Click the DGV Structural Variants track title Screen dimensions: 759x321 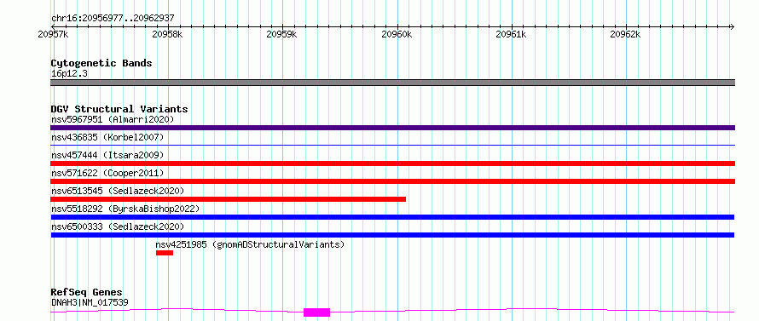pos(119,109)
